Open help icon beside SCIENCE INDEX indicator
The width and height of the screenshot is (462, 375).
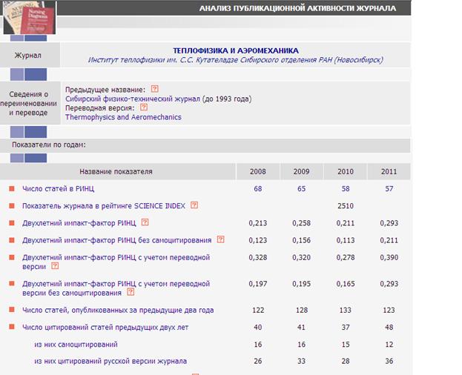194,205
